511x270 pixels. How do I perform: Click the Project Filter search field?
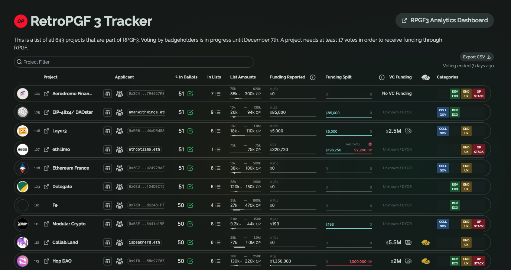coord(134,62)
